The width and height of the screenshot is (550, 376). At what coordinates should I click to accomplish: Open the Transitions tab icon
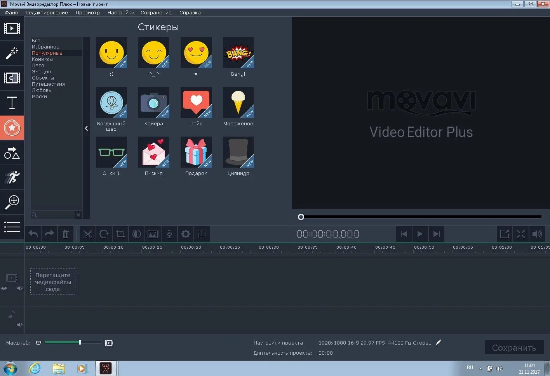(12, 78)
